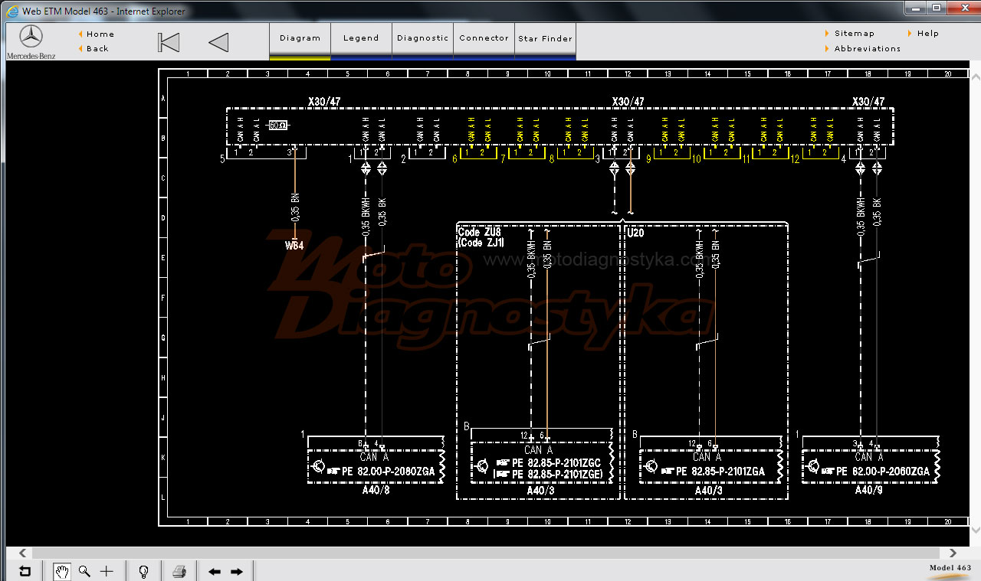Click the light bulb hint icon

pos(143,571)
